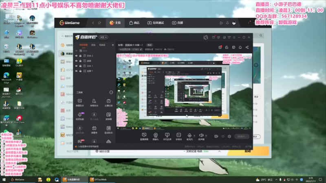Open the mode pill beside 直播伴侣 logo
This screenshot has height=183, width=326.
pos(104,37)
